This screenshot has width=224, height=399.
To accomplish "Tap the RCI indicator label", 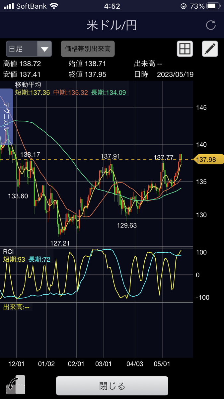I will [8, 252].
